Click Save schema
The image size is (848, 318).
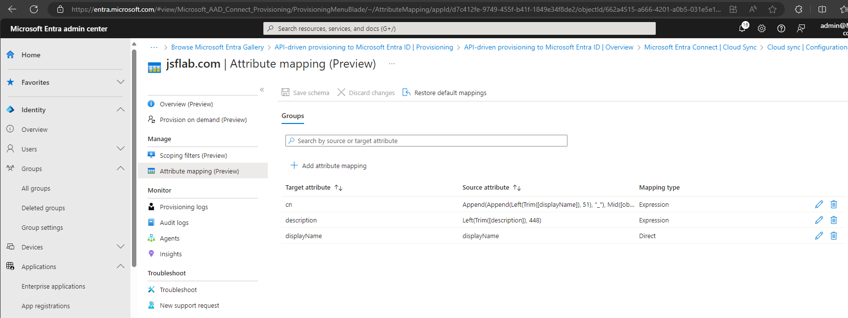pos(305,93)
